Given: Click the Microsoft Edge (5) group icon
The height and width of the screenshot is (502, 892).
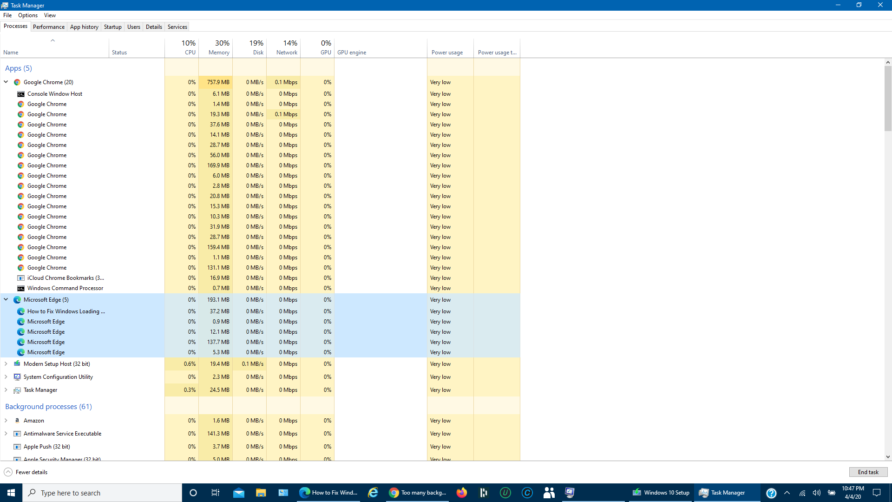Looking at the screenshot, I should pos(17,300).
